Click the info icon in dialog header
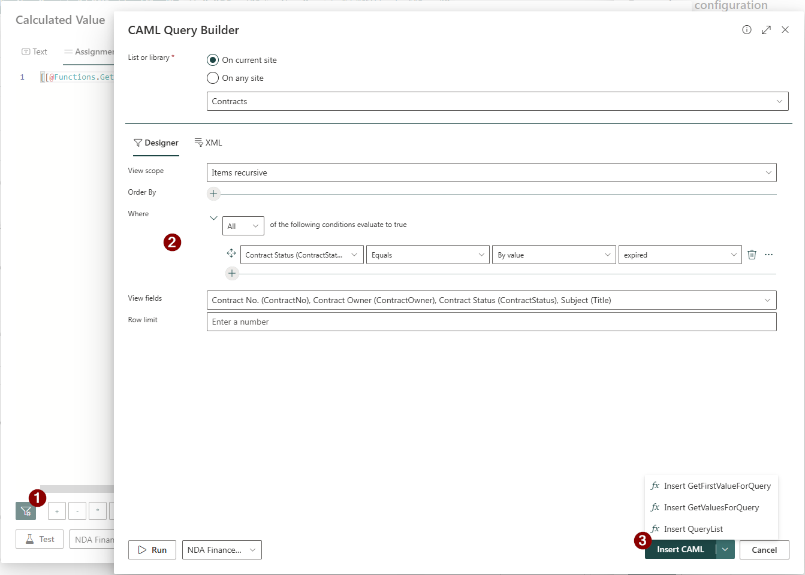Image resolution: width=805 pixels, height=575 pixels. pyautogui.click(x=746, y=30)
